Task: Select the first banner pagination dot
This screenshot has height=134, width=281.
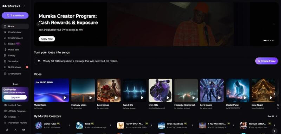Action: [265, 41]
